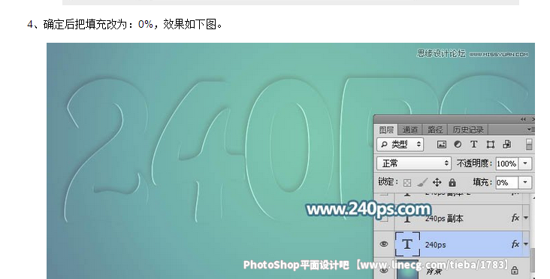This screenshot has width=550, height=279.
Task: Expand effects arrow on 240ps layer
Action: tap(526, 244)
